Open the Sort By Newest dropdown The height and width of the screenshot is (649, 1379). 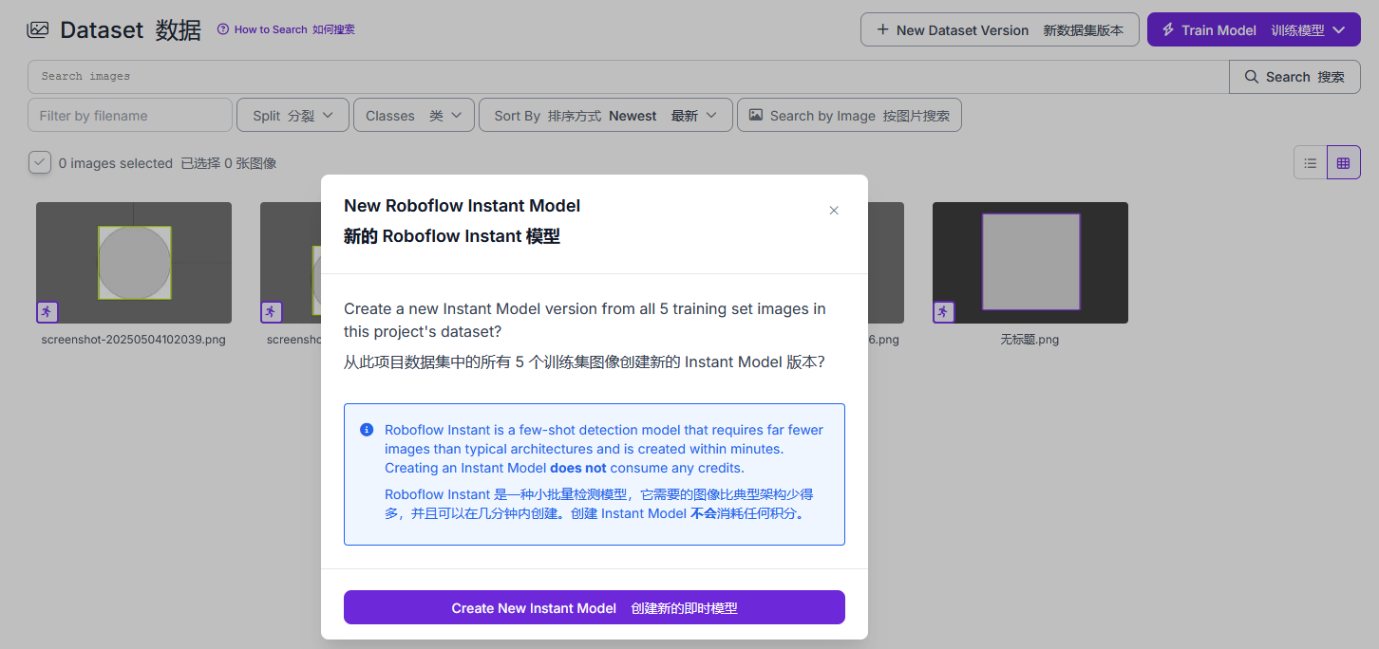[x=606, y=116]
